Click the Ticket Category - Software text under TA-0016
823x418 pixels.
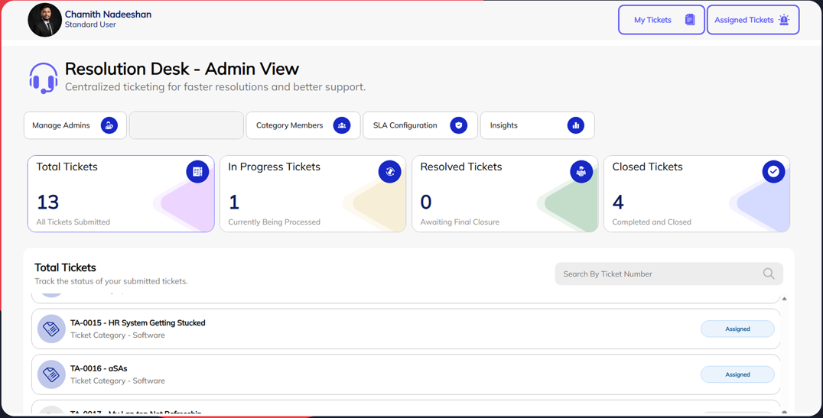(118, 381)
